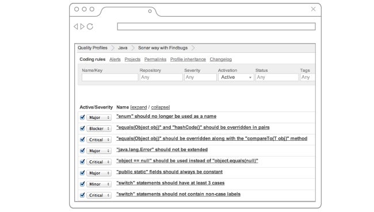The width and height of the screenshot is (374, 212).
Task: Open the Projects tab link
Action: (x=132, y=59)
